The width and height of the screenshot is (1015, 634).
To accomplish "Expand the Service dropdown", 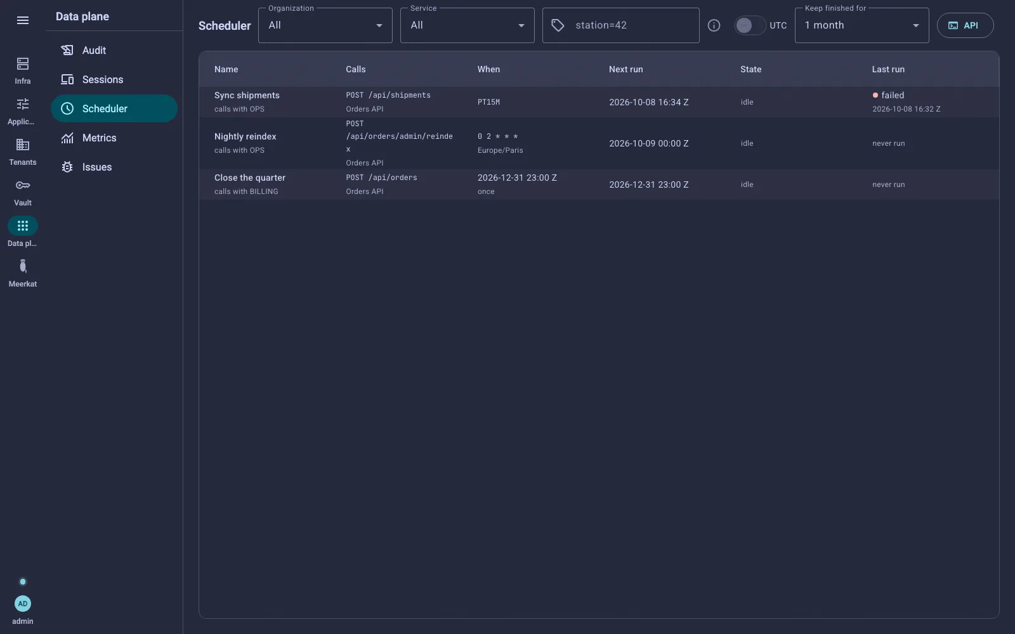I will [x=468, y=25].
